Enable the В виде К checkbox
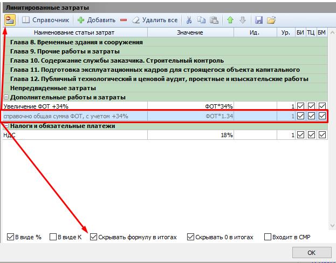336x263 pixels. (x=53, y=237)
